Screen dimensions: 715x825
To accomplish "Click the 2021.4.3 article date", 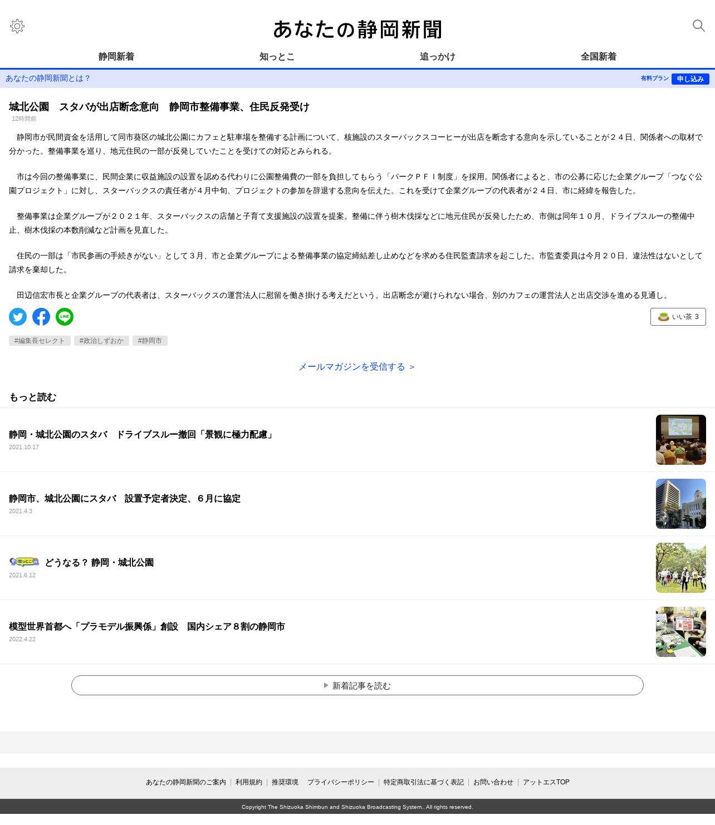I will [x=21, y=511].
